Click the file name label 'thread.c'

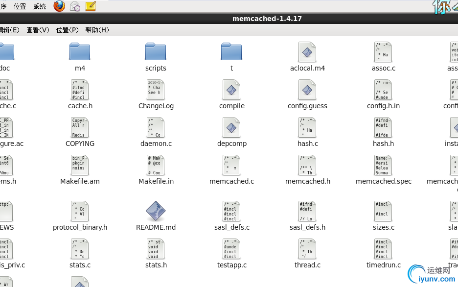pyautogui.click(x=307, y=265)
